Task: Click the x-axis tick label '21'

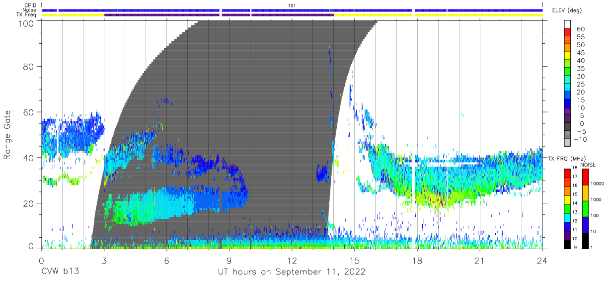Action: tap(479, 260)
